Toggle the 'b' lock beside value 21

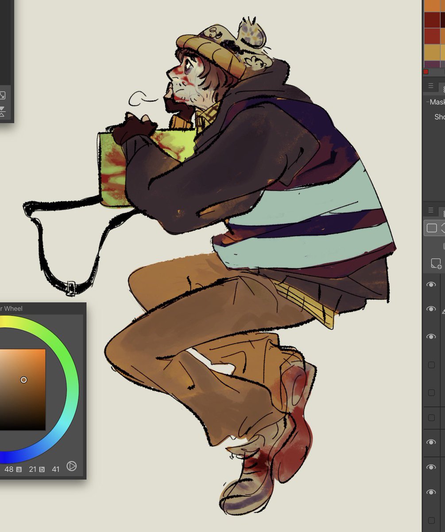42,469
